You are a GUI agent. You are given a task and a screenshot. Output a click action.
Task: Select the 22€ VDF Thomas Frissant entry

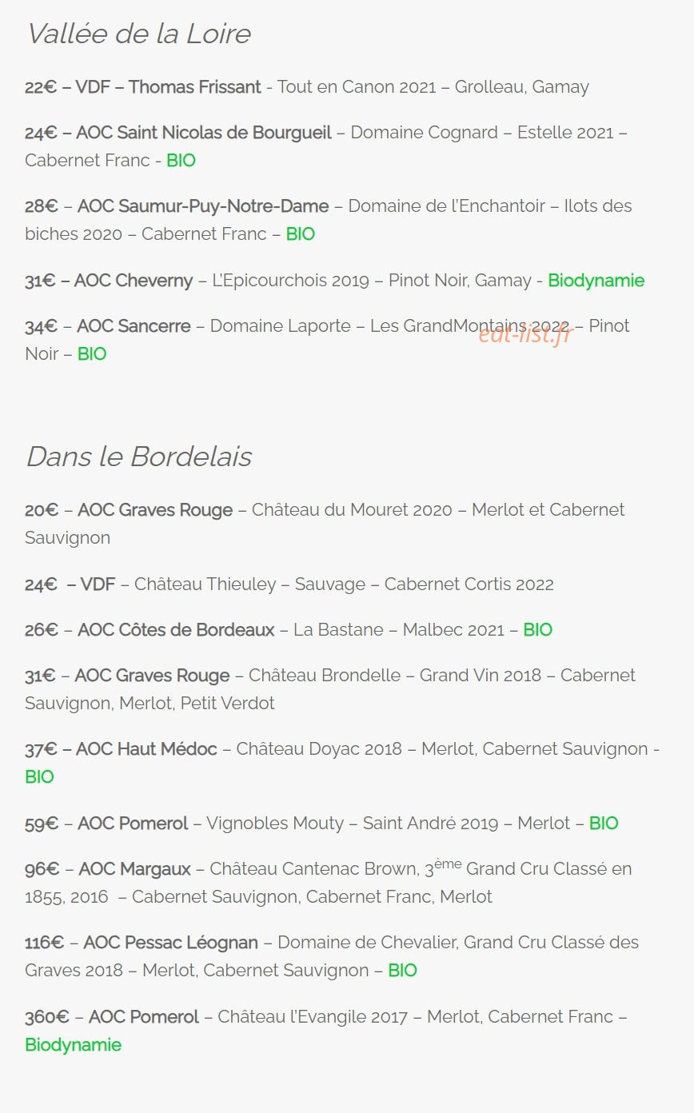coord(307,86)
